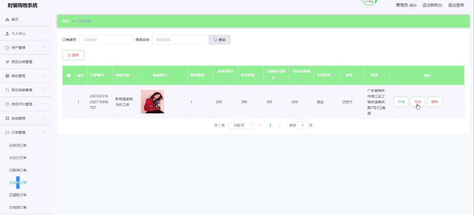Viewport: 474px width, 215px height.
Task: Click 首页 in the breadcrumb
Action: coord(66,21)
